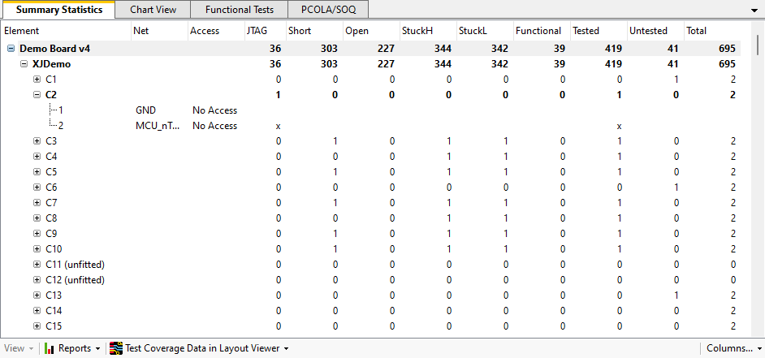Image resolution: width=765 pixels, height=358 pixels.
Task: Select the MCU_nT... net pin row
Action: pos(158,126)
